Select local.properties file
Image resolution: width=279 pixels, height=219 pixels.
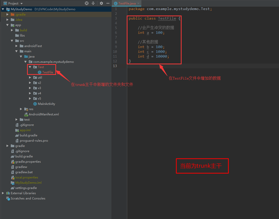tap(27, 177)
